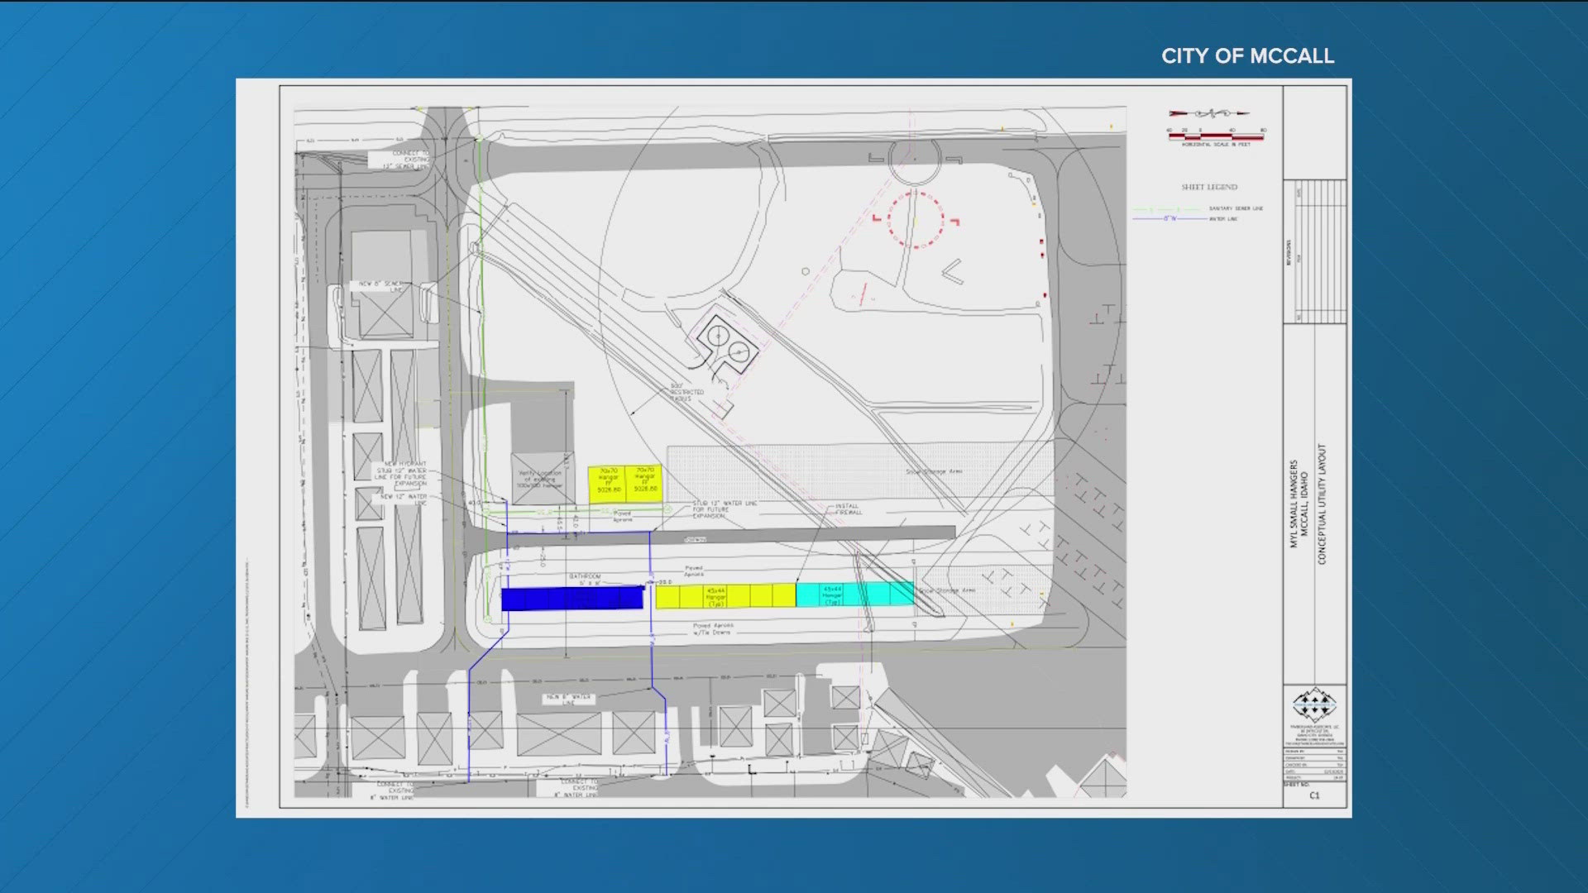Click the 'SANITARY SEWER LINE' legend entry
Viewport: 1588px width, 893px height.
point(1236,209)
